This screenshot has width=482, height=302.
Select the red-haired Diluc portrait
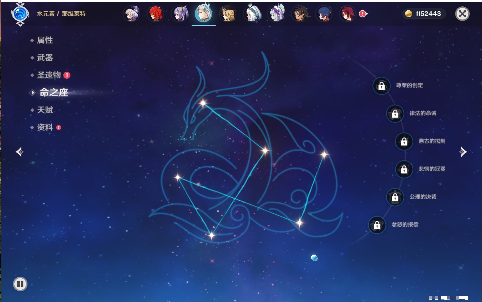pos(156,14)
